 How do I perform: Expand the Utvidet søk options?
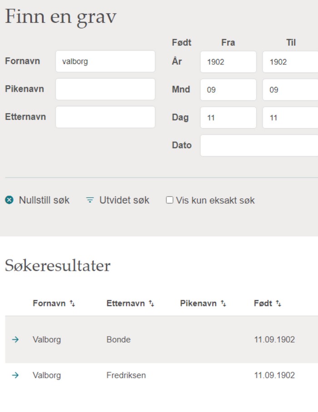pos(124,200)
